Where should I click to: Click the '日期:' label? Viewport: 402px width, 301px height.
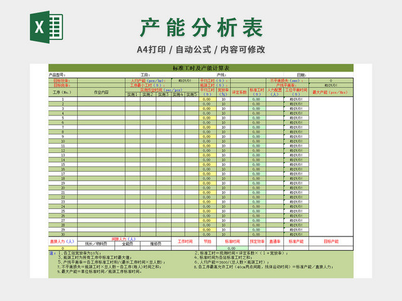301,75
